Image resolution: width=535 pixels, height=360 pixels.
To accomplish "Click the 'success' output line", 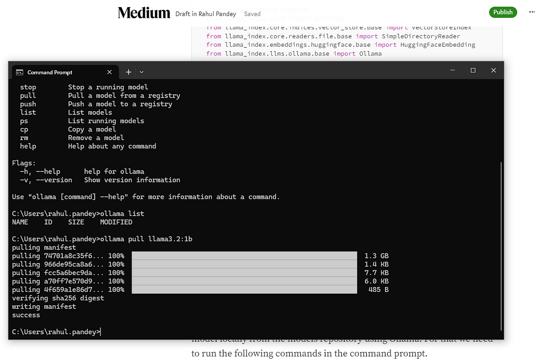I will coord(26,315).
